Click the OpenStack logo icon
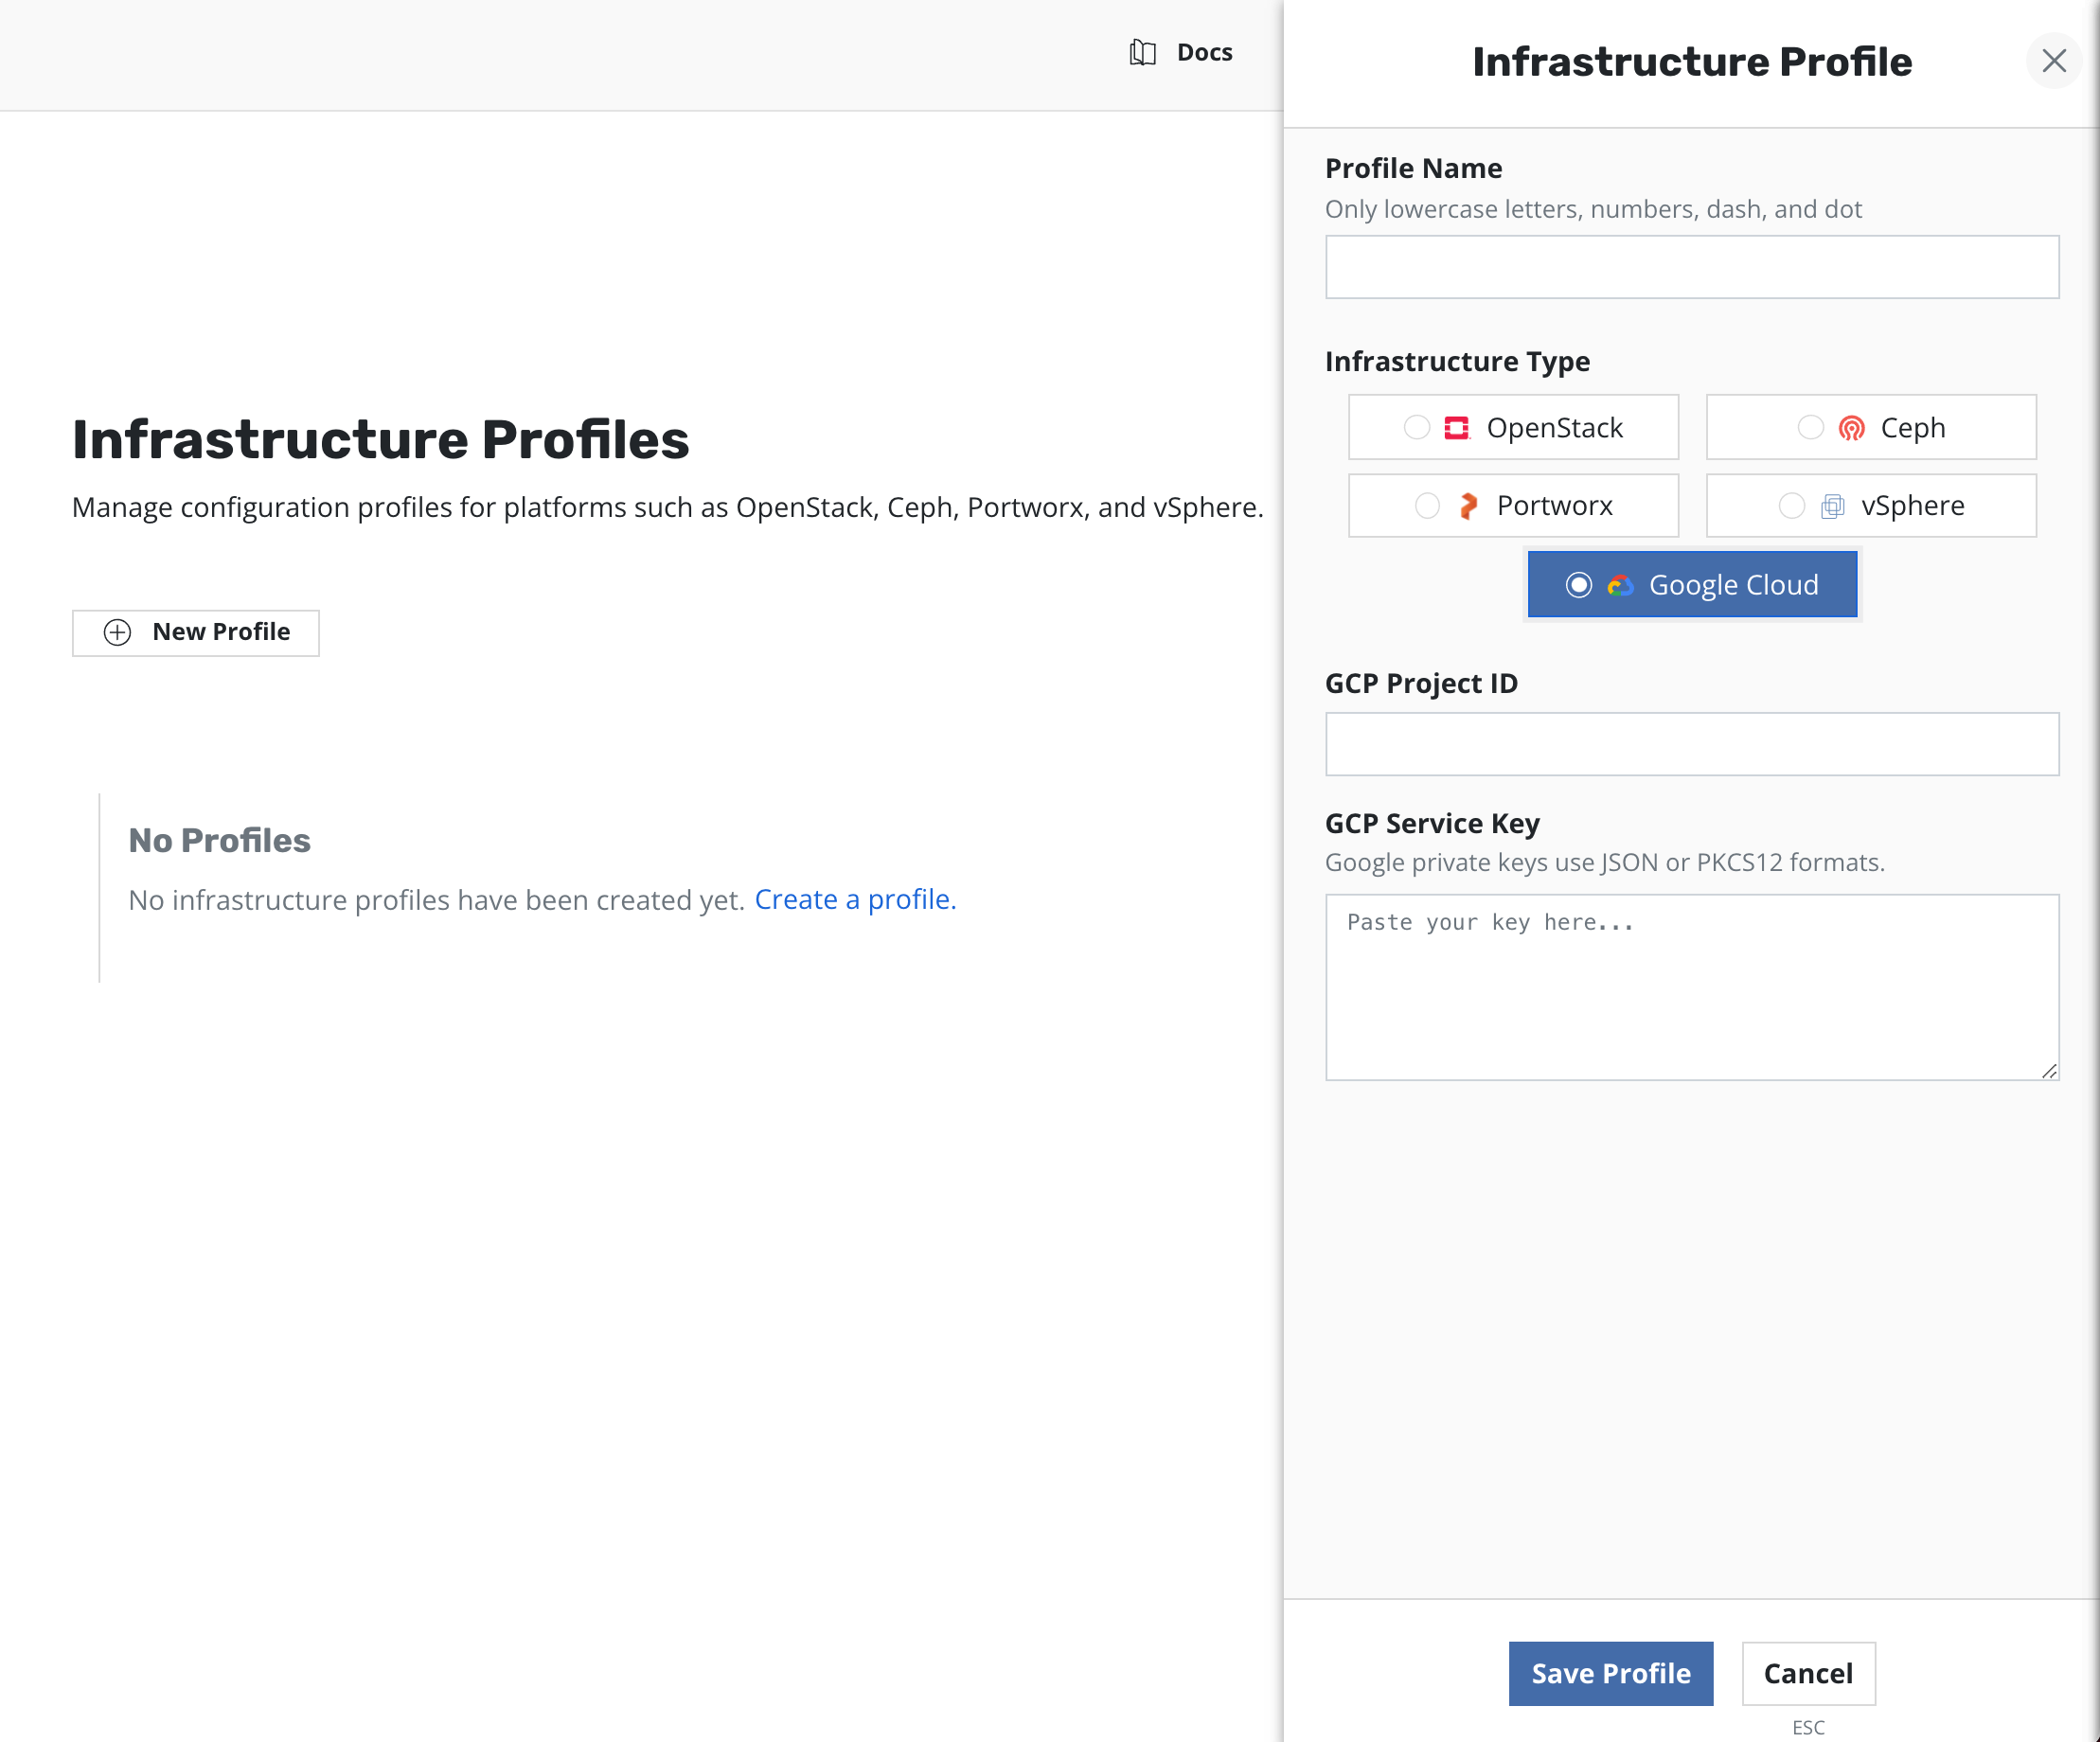 (x=1456, y=428)
